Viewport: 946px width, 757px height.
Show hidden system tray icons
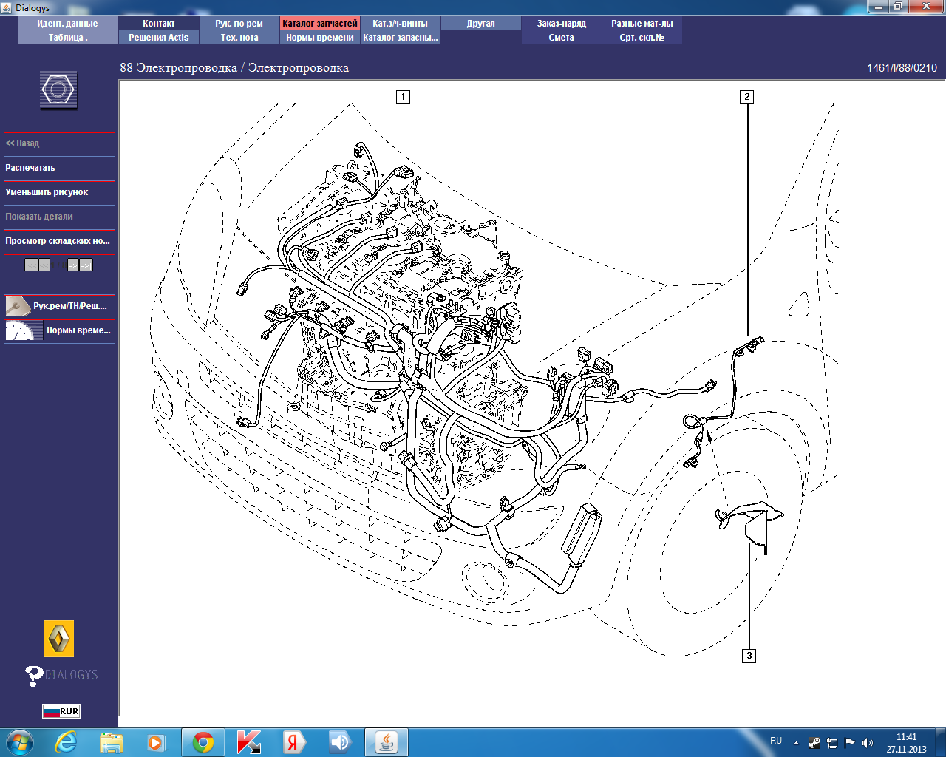tap(796, 743)
